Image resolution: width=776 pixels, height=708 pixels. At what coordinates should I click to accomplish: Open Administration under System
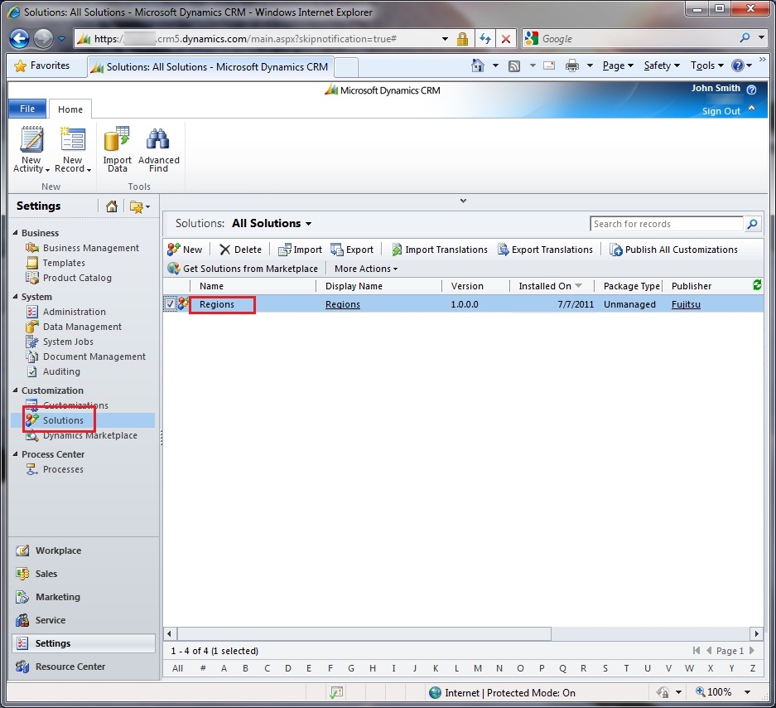click(x=74, y=312)
